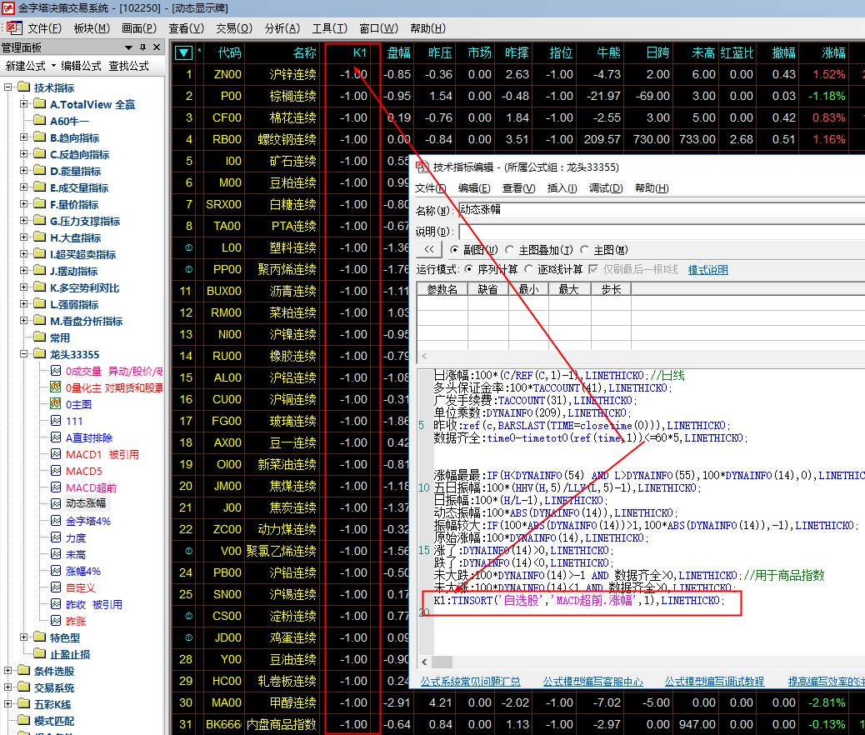This screenshot has height=735, width=865.
Task: Select 力度 formula icon
Action: (x=56, y=537)
